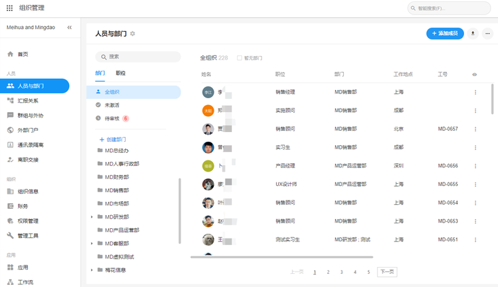
Task: Click the 下一页 next page button
Action: tap(387, 272)
